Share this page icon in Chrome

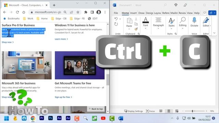[x=72, y=12]
